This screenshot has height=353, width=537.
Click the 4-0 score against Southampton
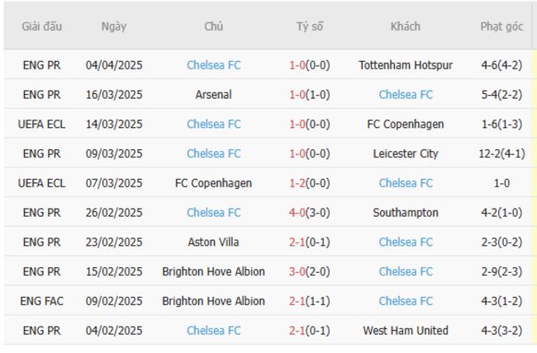tap(297, 213)
